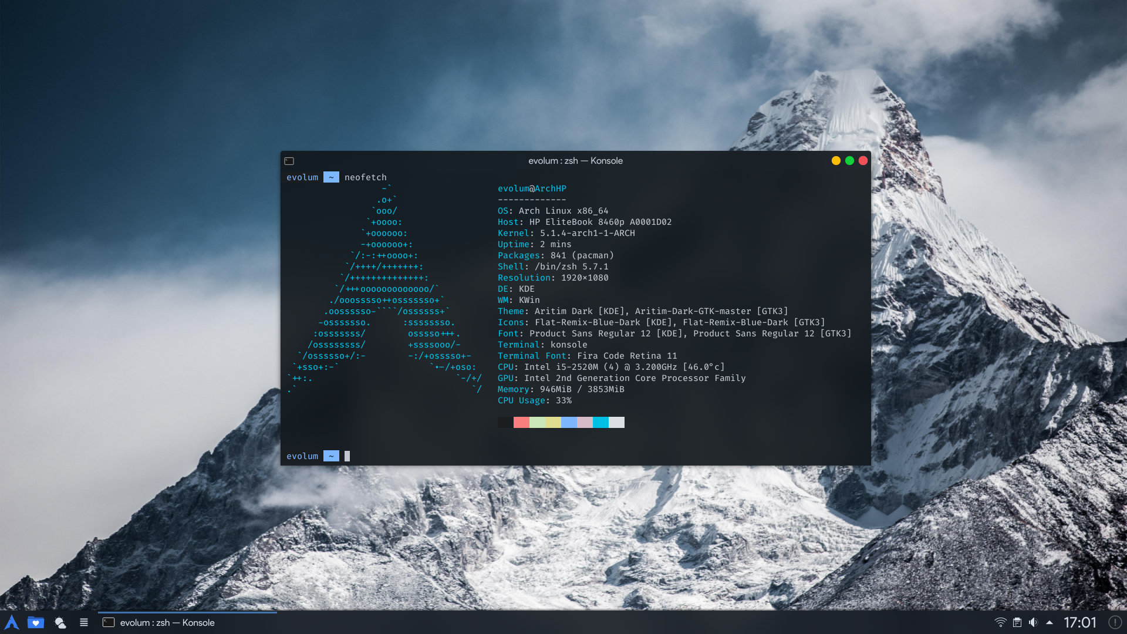
Task: Open the Wi-Fi network tray icon
Action: (x=1000, y=622)
